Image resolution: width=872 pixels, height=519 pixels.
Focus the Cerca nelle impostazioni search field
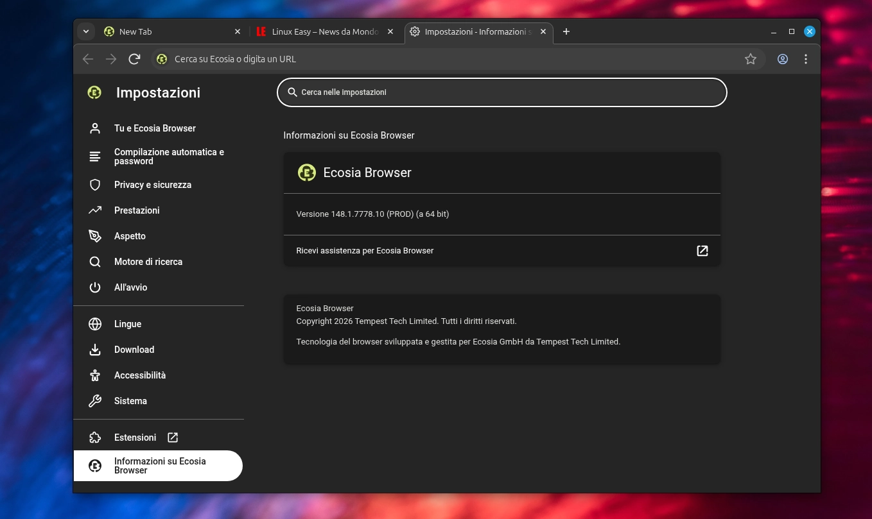[x=501, y=92]
